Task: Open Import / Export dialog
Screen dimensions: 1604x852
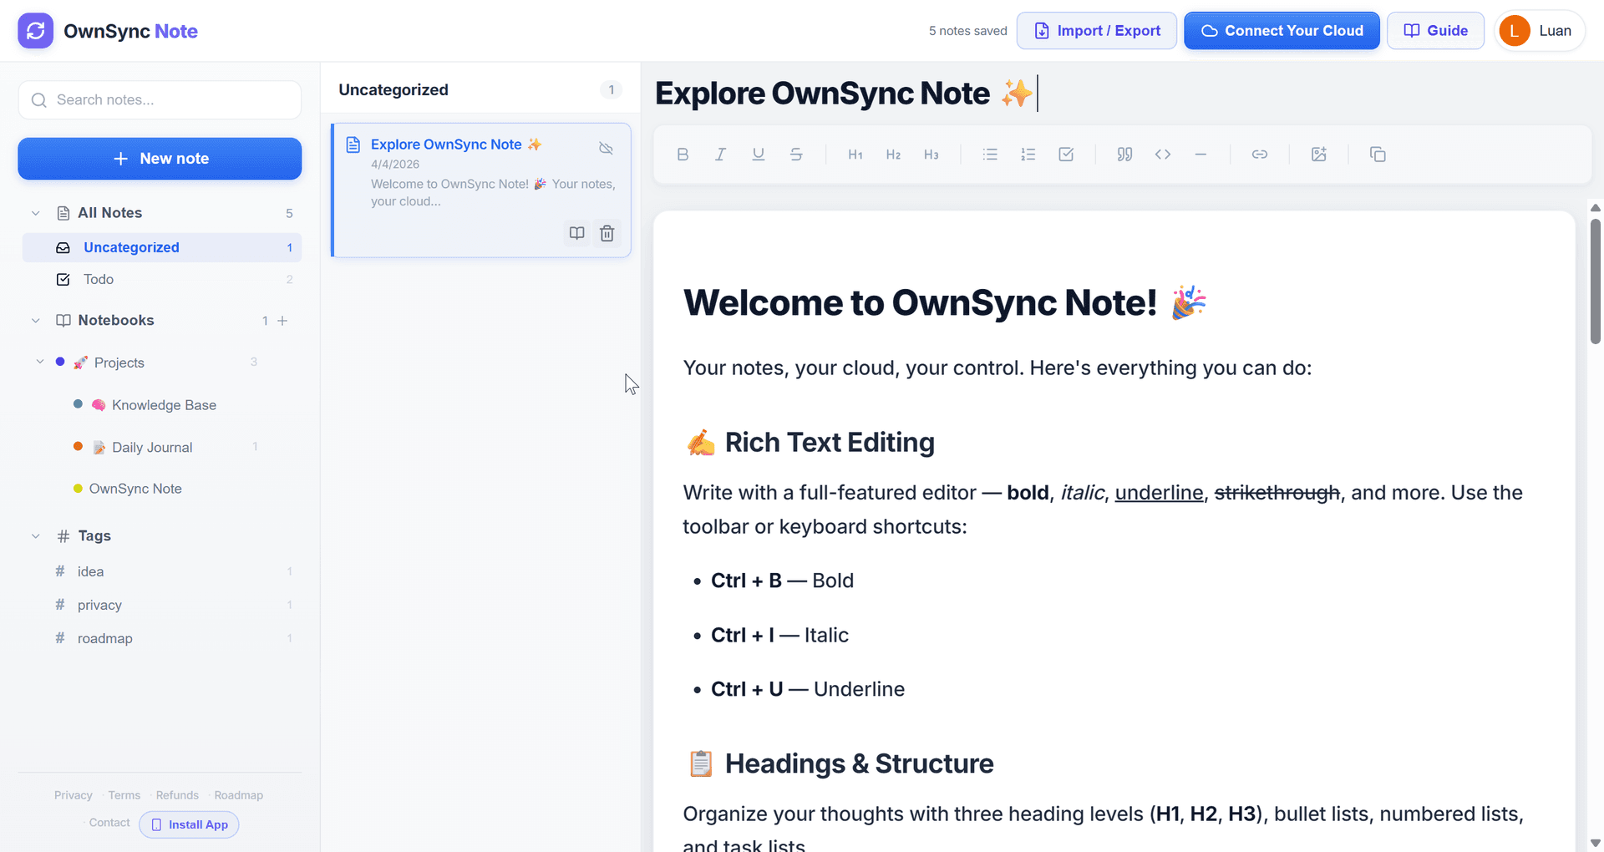Action: tap(1097, 31)
